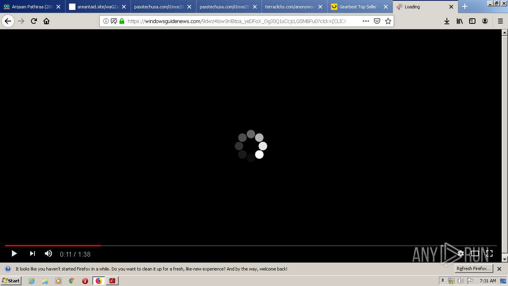Click the 0:11 / 1:38 time display
This screenshot has height=286, width=508.
[75, 254]
